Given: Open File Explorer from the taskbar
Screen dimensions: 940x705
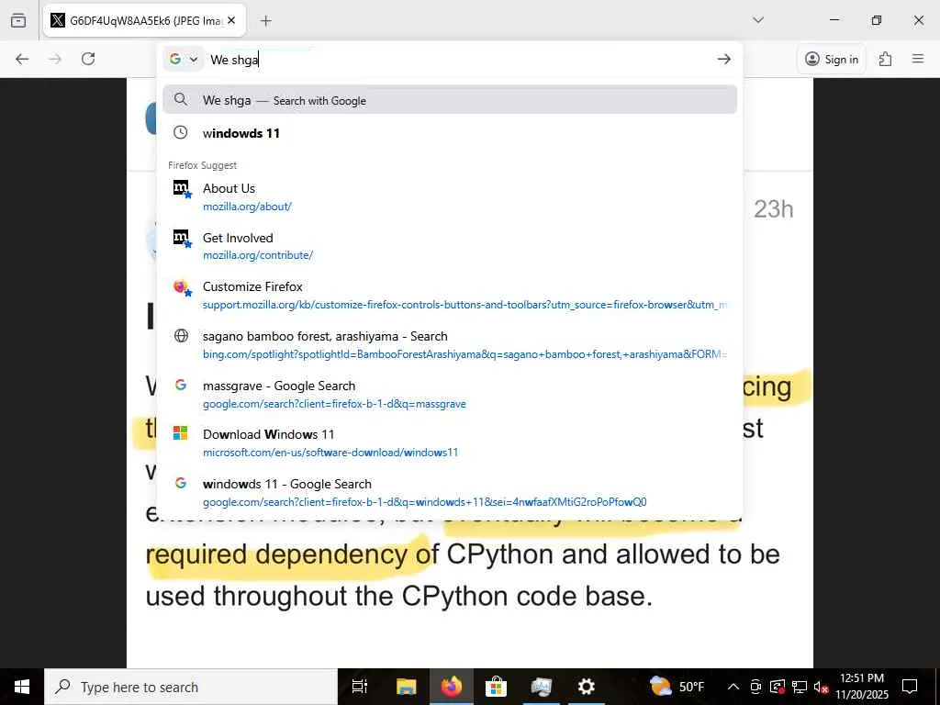Looking at the screenshot, I should [x=406, y=687].
